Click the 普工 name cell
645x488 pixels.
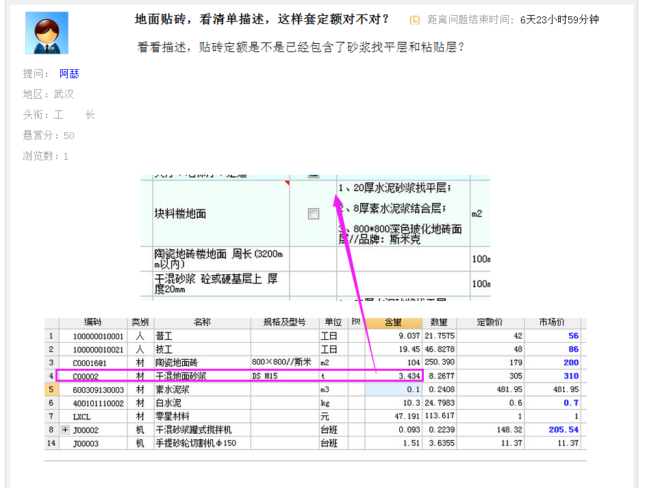[x=203, y=336]
